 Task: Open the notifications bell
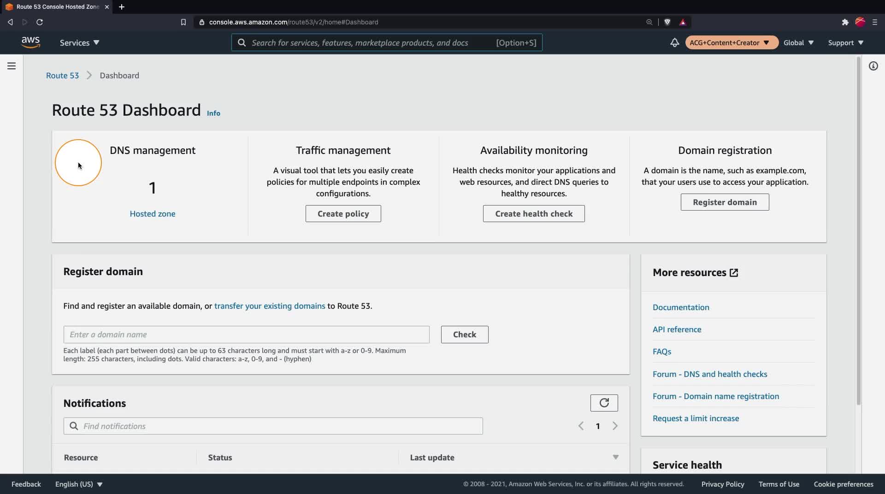[674, 42]
